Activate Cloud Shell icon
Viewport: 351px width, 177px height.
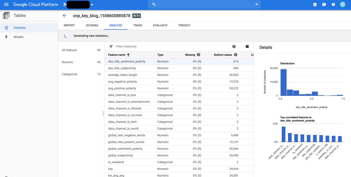point(315,5)
